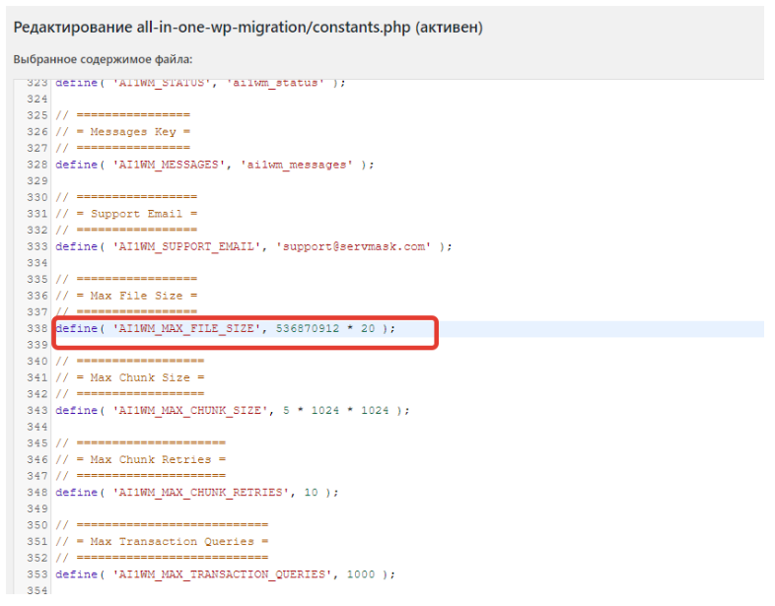The height and width of the screenshot is (606, 775).
Task: Click the multiplier 20 on line 338
Action: (x=368, y=328)
